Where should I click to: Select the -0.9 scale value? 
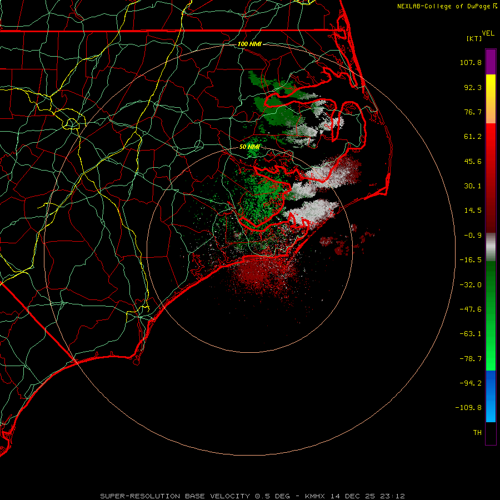(473, 236)
